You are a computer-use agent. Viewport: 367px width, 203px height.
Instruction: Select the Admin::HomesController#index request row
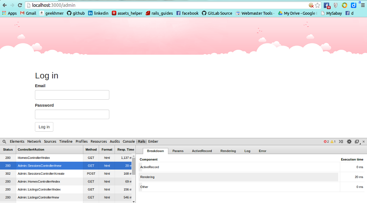(66, 182)
